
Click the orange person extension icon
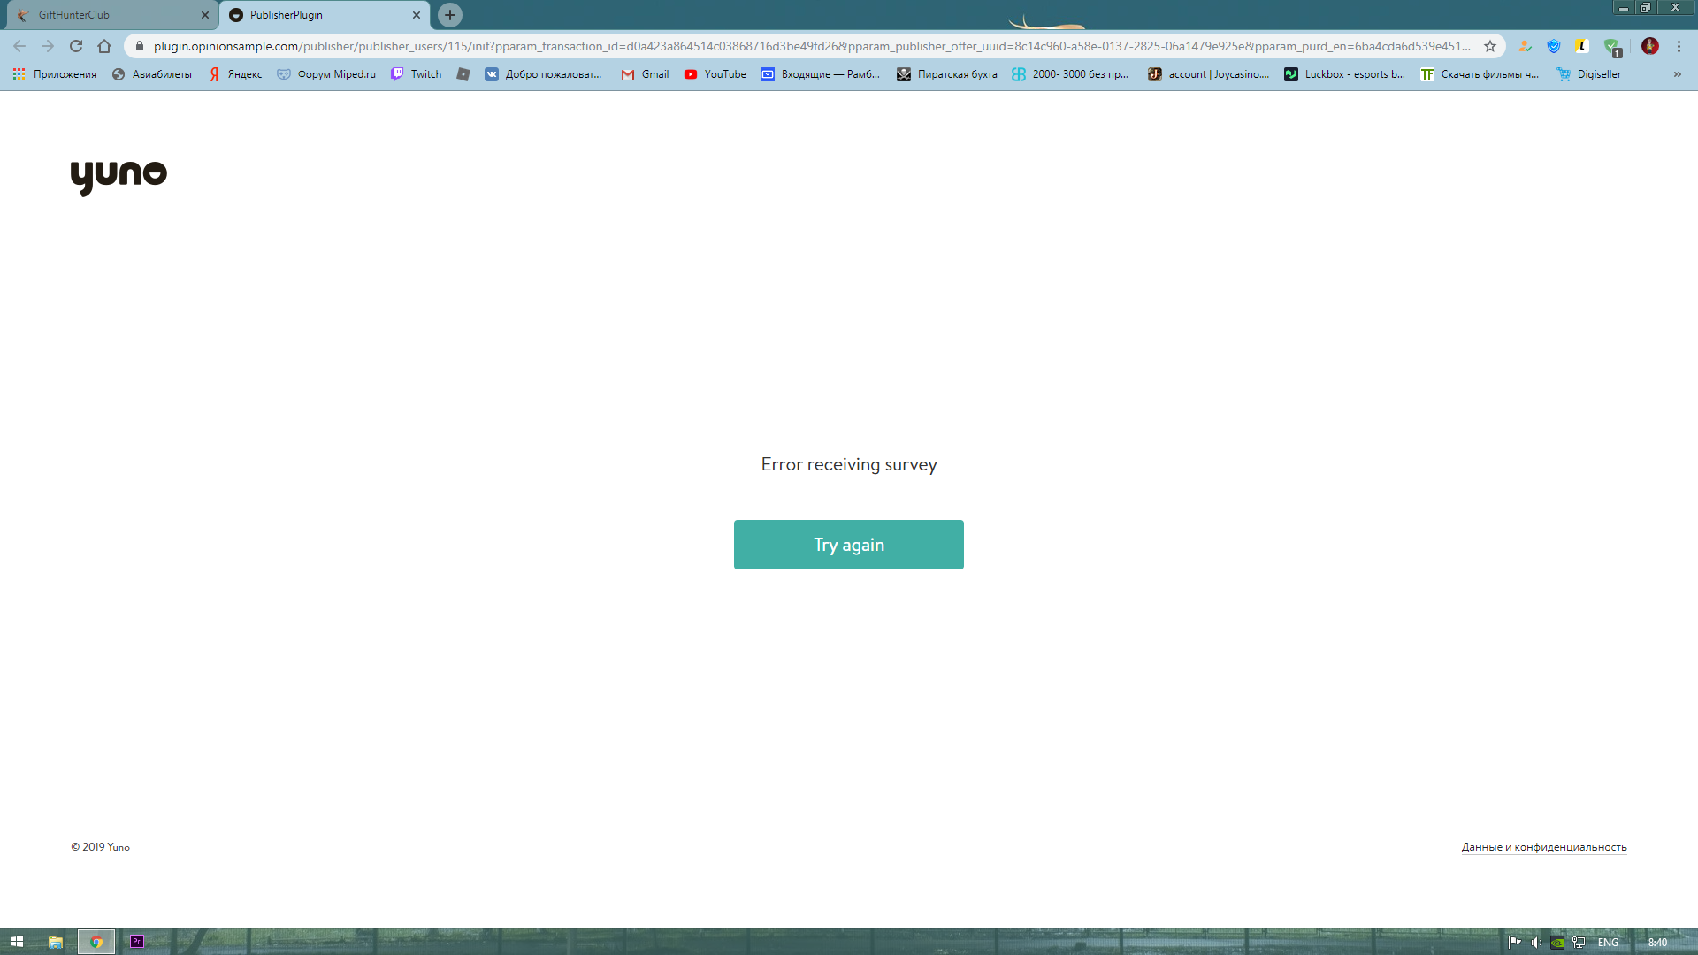pyautogui.click(x=1525, y=46)
